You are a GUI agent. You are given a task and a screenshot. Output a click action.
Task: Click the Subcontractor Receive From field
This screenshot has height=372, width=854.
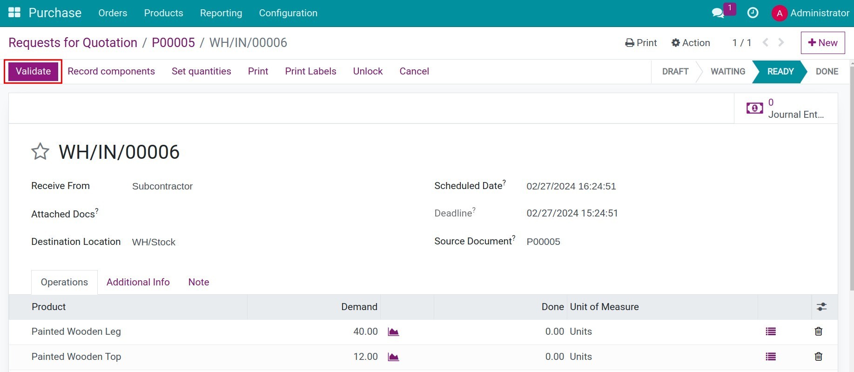pyautogui.click(x=162, y=186)
